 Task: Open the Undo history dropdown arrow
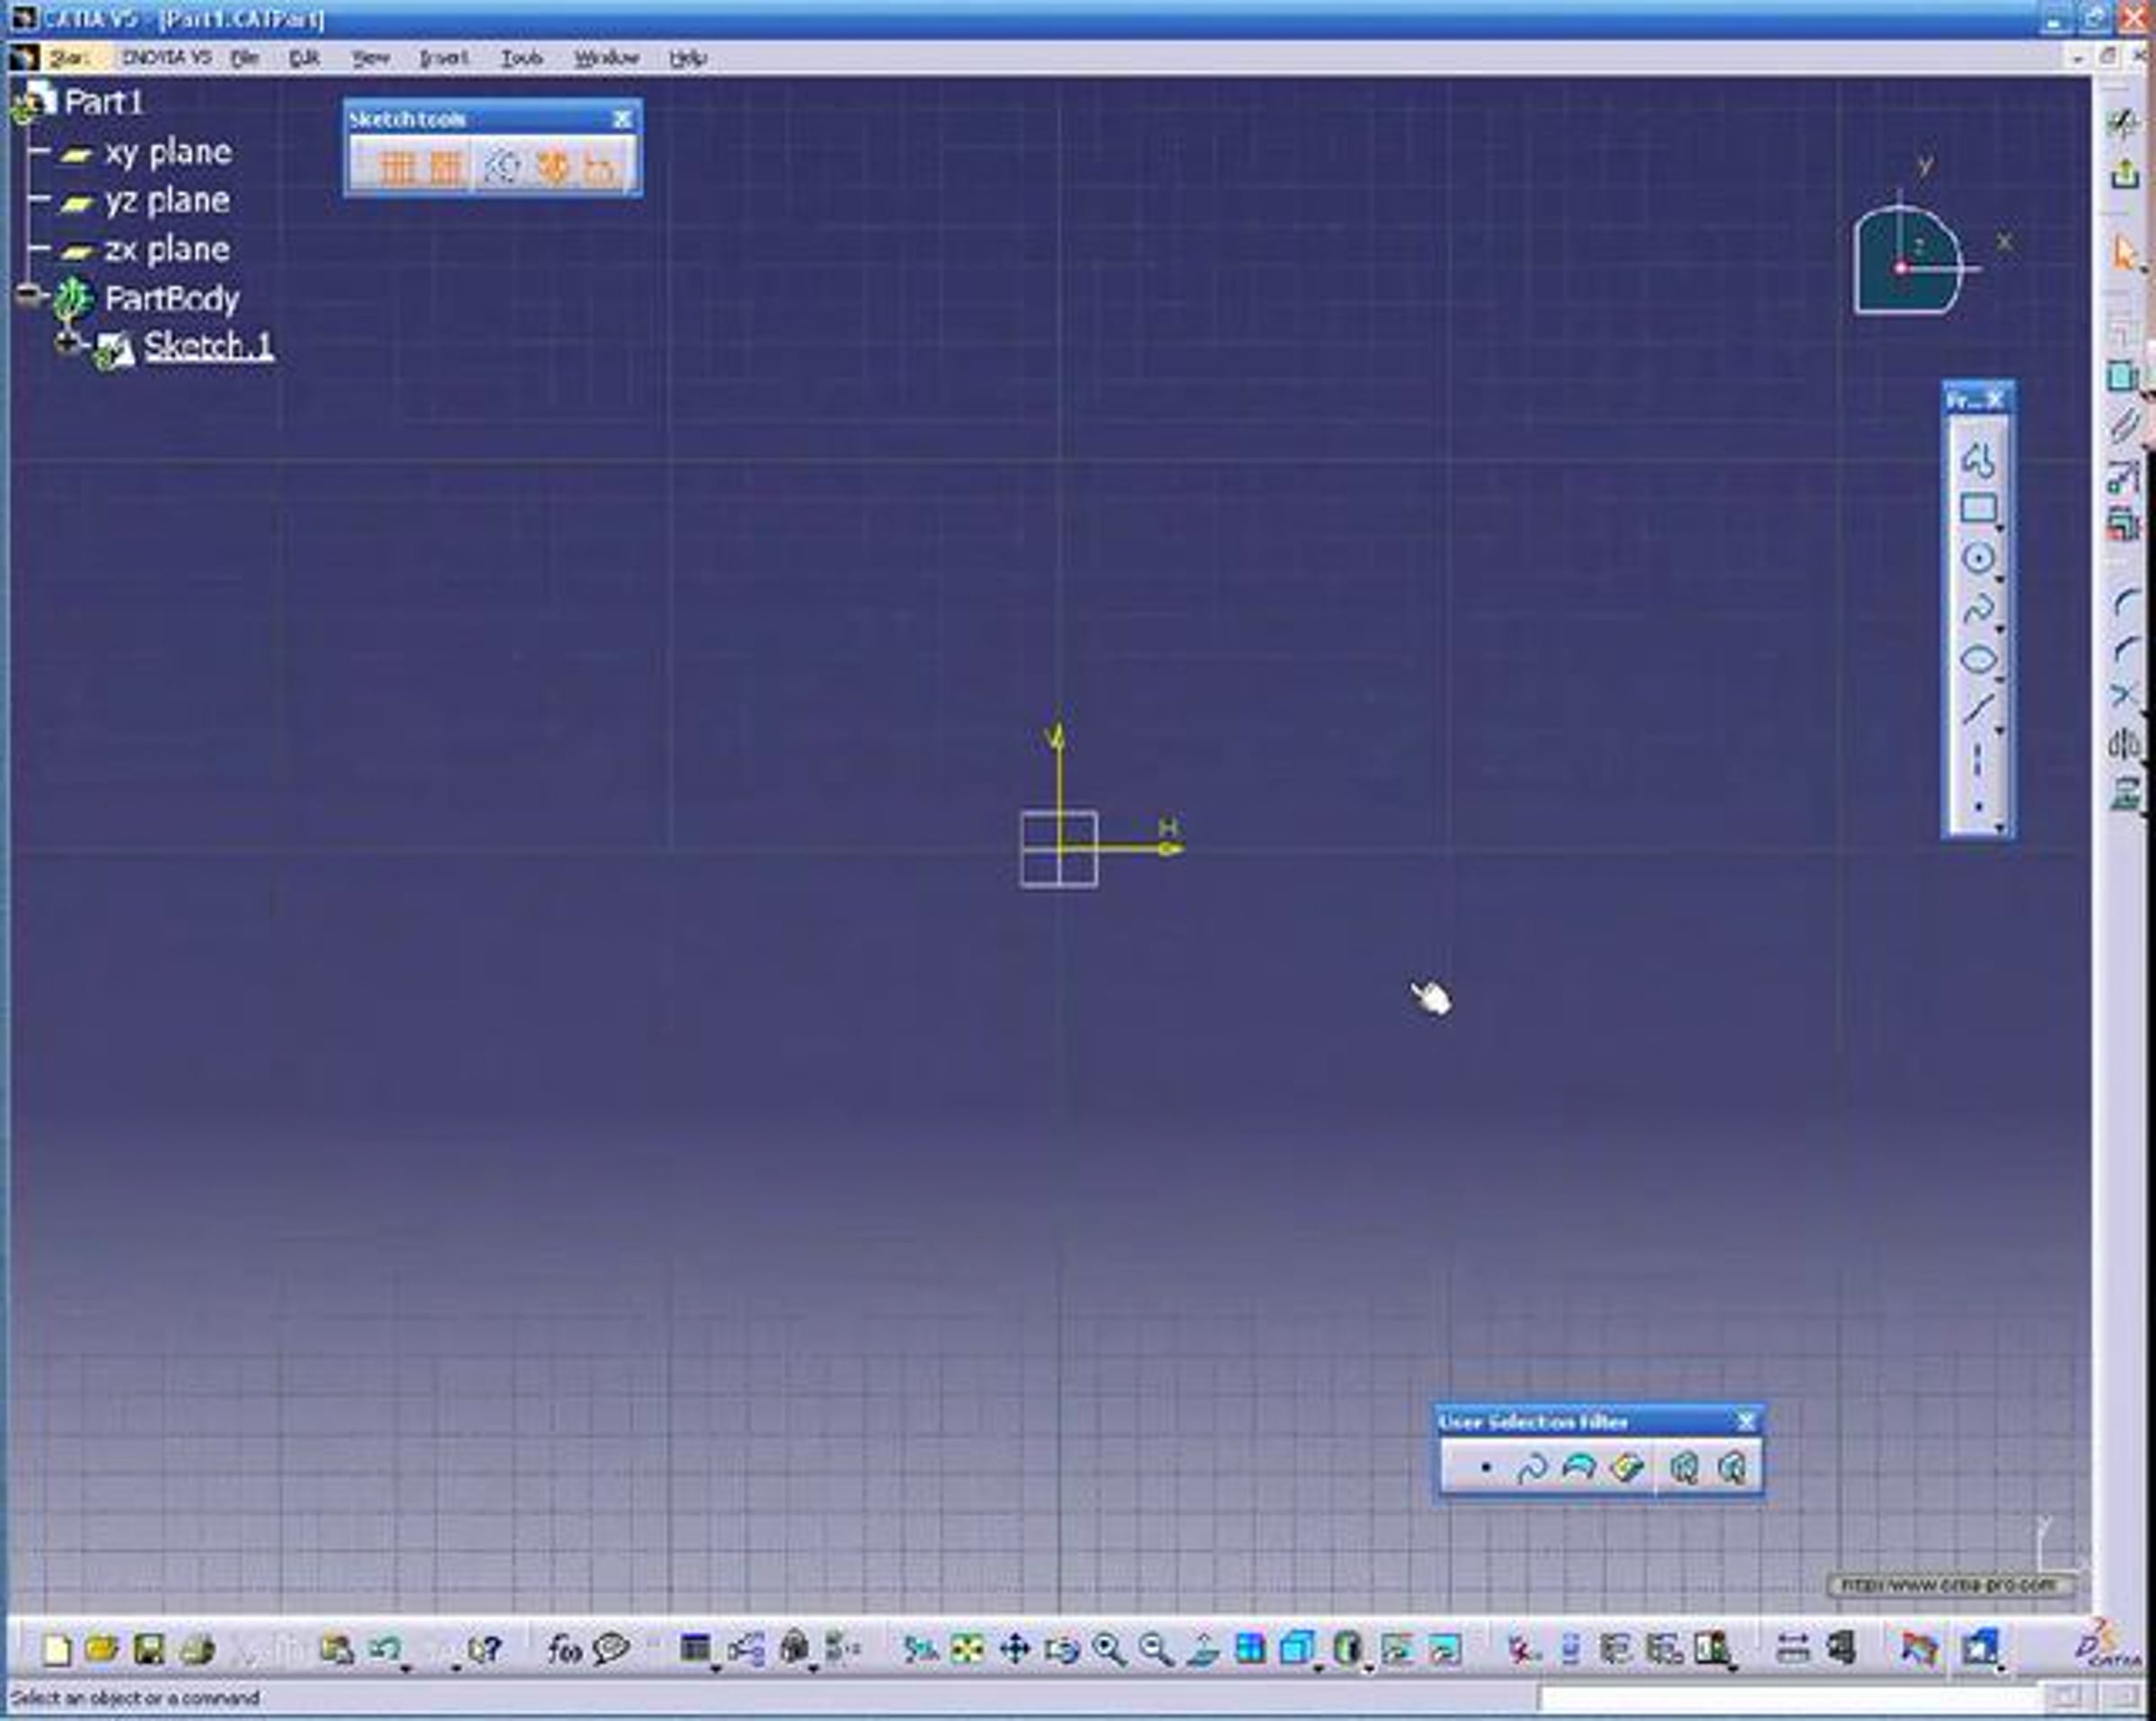(x=405, y=1668)
